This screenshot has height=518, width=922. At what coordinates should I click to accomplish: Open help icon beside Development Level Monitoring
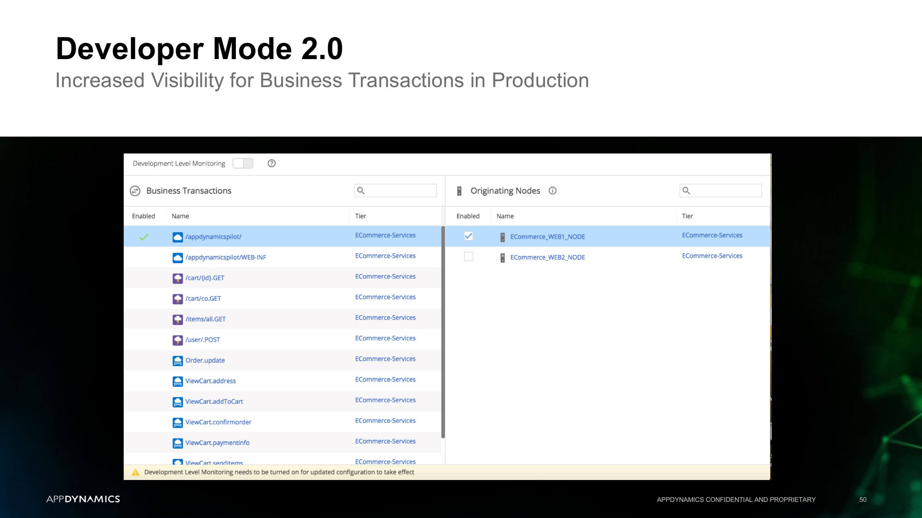coord(272,163)
